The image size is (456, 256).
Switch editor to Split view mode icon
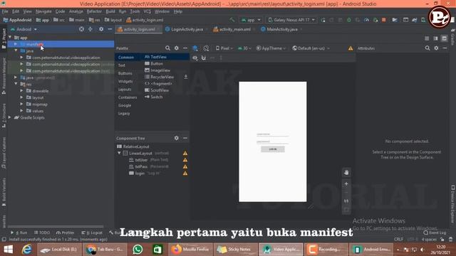(435, 38)
